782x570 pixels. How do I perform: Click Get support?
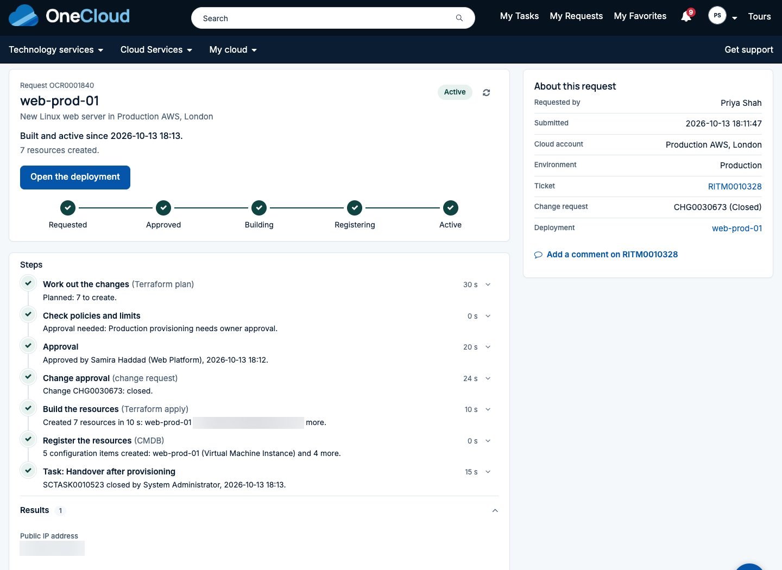pos(749,50)
